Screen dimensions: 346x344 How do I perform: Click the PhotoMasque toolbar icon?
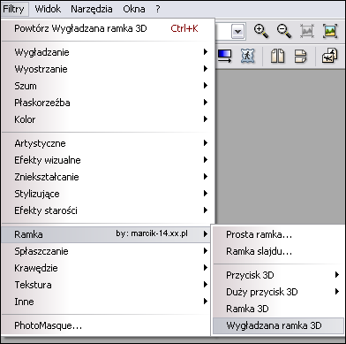coord(247,56)
